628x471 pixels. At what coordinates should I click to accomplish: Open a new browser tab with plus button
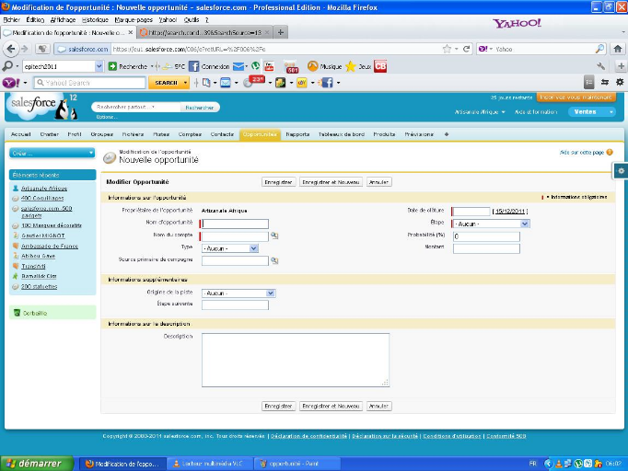[281, 32]
